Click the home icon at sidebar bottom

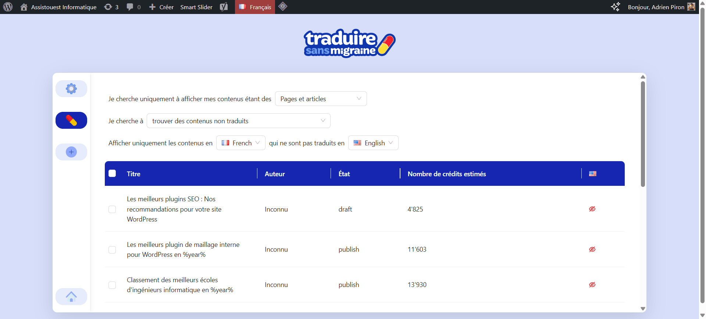71,296
